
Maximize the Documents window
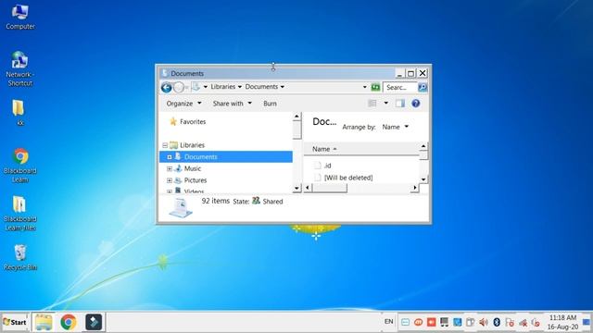pyautogui.click(x=410, y=73)
